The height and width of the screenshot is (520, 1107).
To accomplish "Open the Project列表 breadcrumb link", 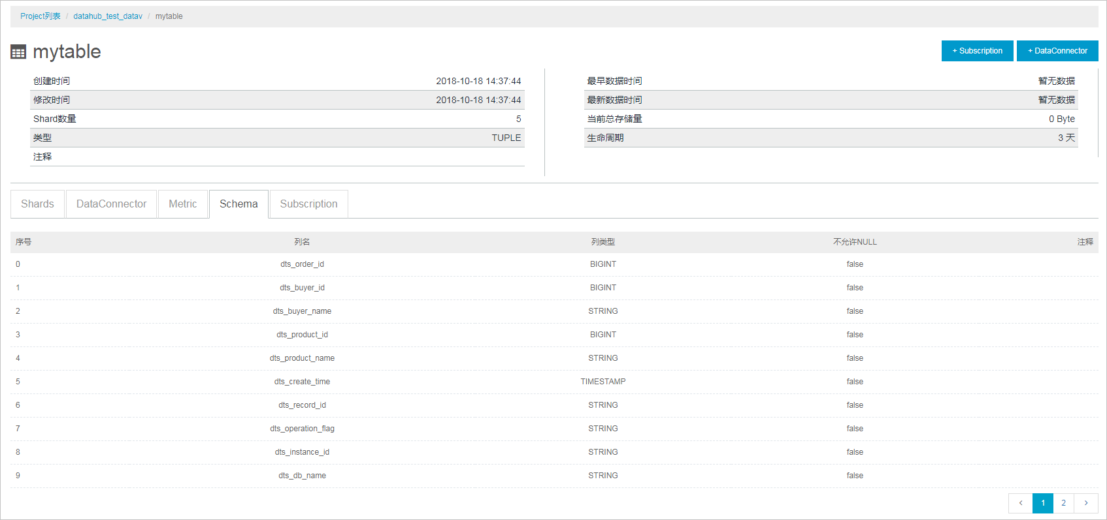I will pos(40,16).
